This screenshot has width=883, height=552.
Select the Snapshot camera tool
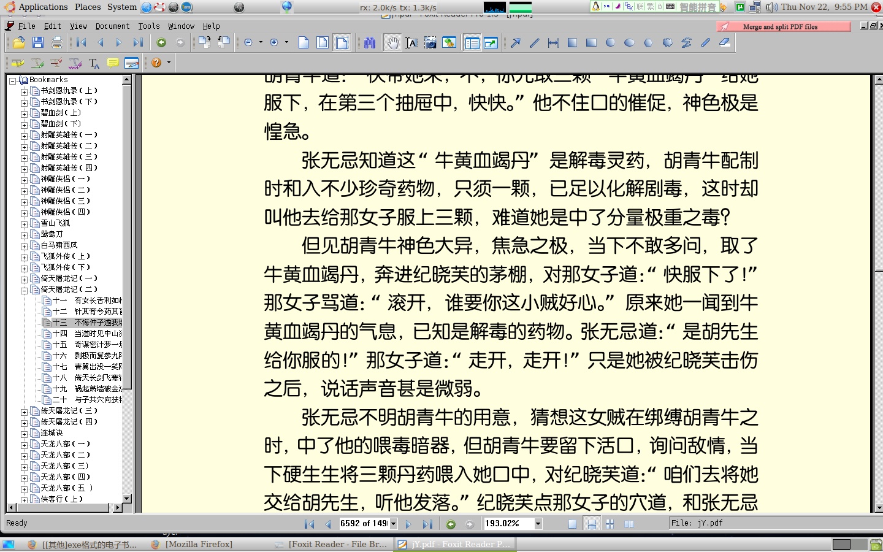(430, 42)
